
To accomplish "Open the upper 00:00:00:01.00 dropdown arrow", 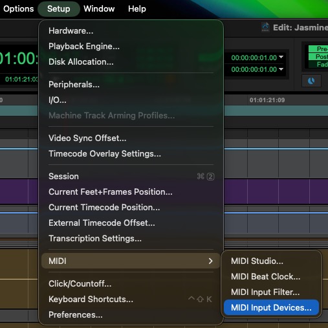I will pos(281,57).
